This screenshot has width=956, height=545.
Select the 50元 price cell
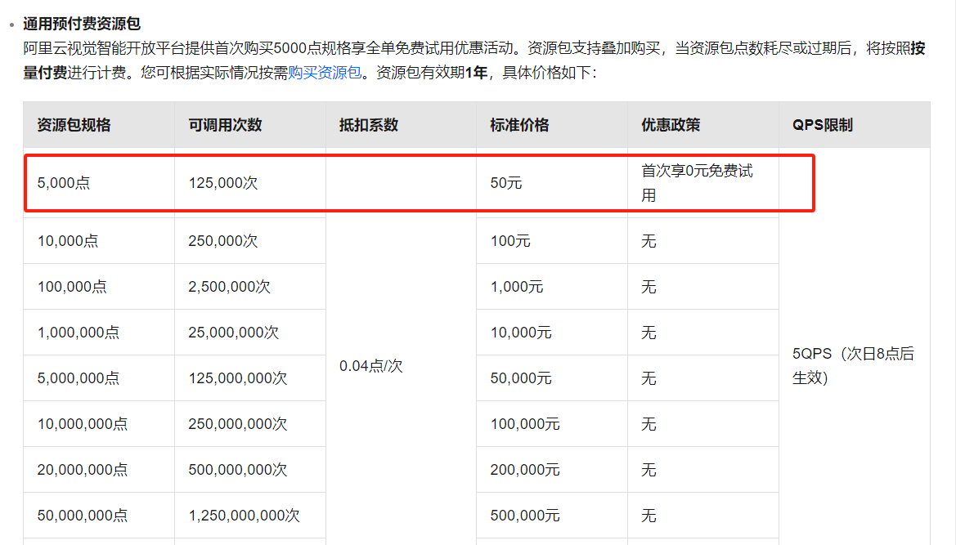pos(552,183)
